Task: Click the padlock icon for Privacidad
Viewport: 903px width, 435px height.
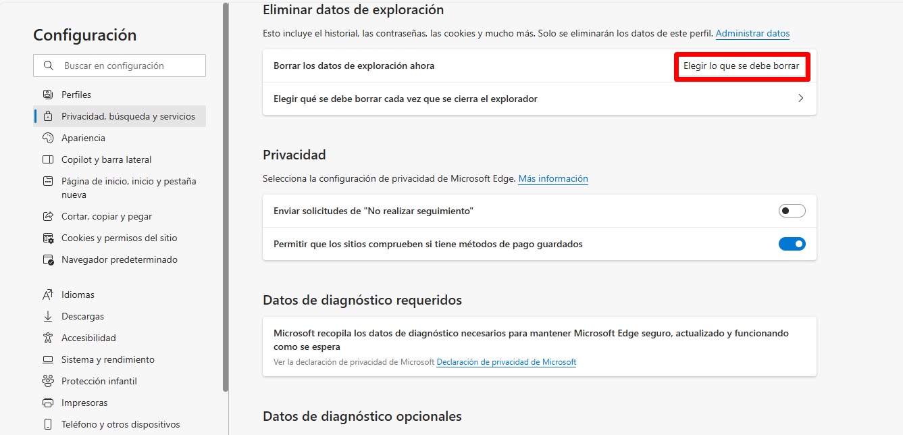Action: (x=48, y=116)
